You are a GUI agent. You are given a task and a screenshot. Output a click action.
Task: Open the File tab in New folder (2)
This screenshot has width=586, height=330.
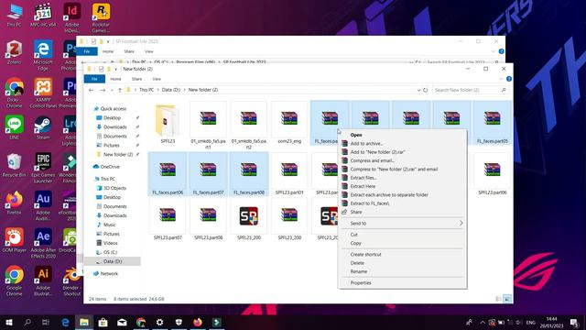(94, 79)
